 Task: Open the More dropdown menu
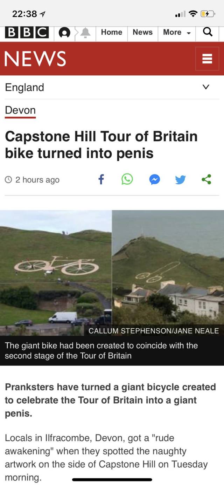pos(177,32)
